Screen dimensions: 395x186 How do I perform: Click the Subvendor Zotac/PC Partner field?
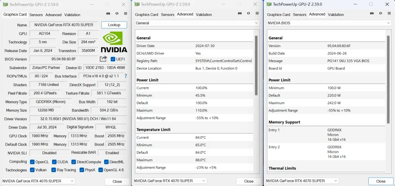(x=46, y=68)
